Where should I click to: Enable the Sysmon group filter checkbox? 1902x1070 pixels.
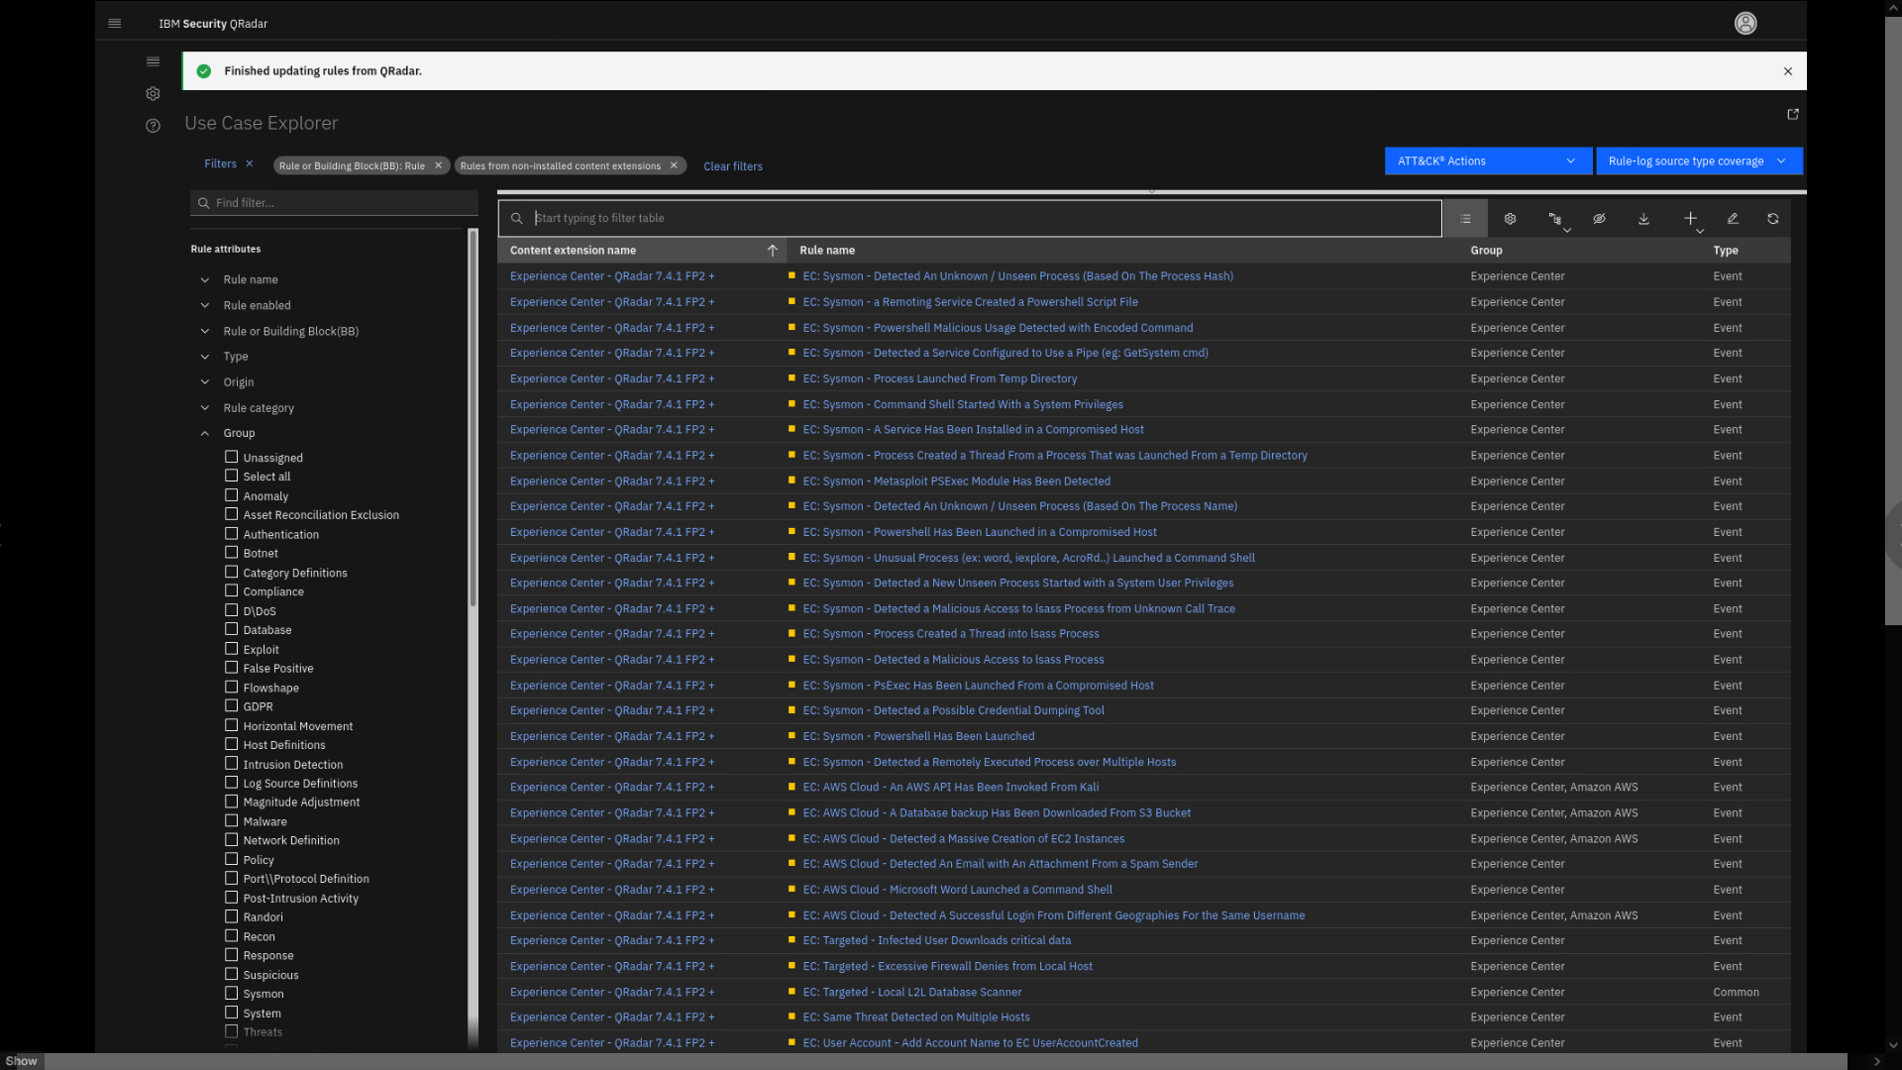tap(231, 994)
